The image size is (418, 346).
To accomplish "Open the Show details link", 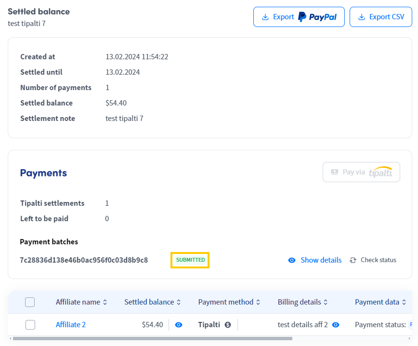I will [x=321, y=260].
